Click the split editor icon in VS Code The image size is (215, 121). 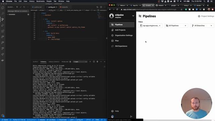101,7
